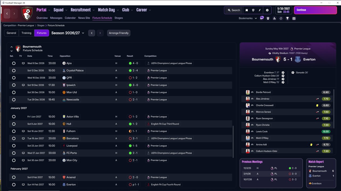Go back with the navigation arrow
Image resolution: width=341 pixels, height=191 pixels.
(x=7, y=13)
